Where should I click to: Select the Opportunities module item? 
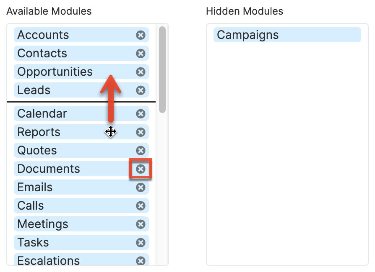(x=55, y=72)
